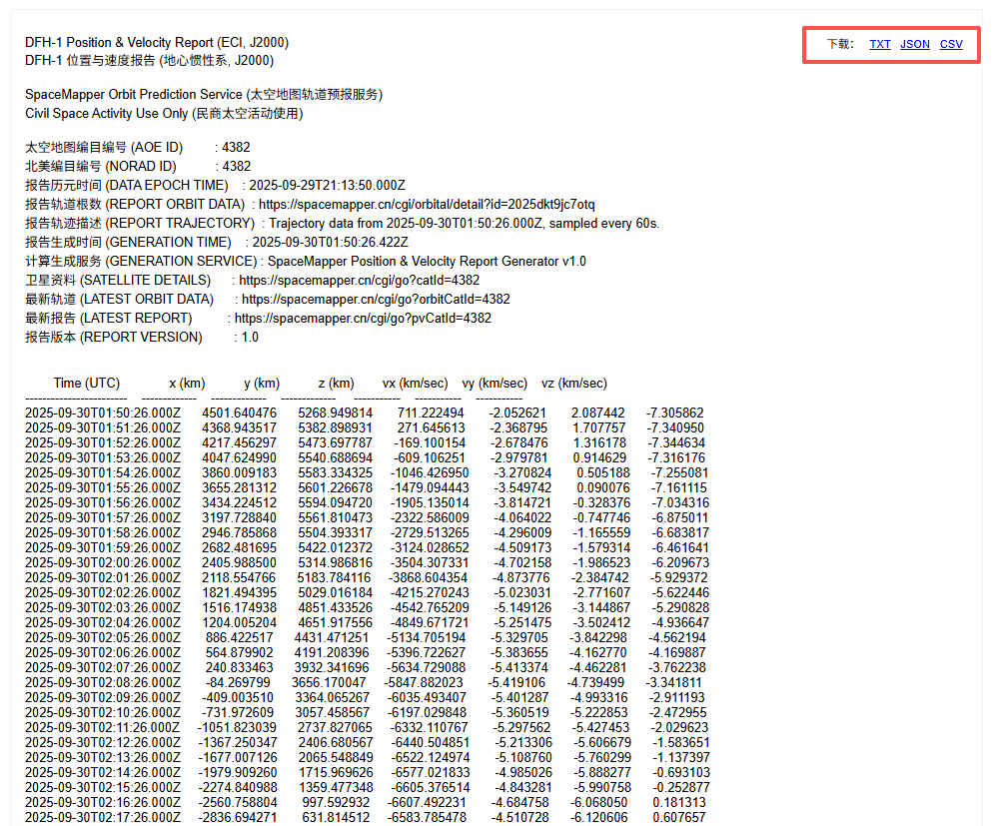Click the last visible row timestamp 02:17:26
The width and height of the screenshot is (992, 826).
(103, 817)
